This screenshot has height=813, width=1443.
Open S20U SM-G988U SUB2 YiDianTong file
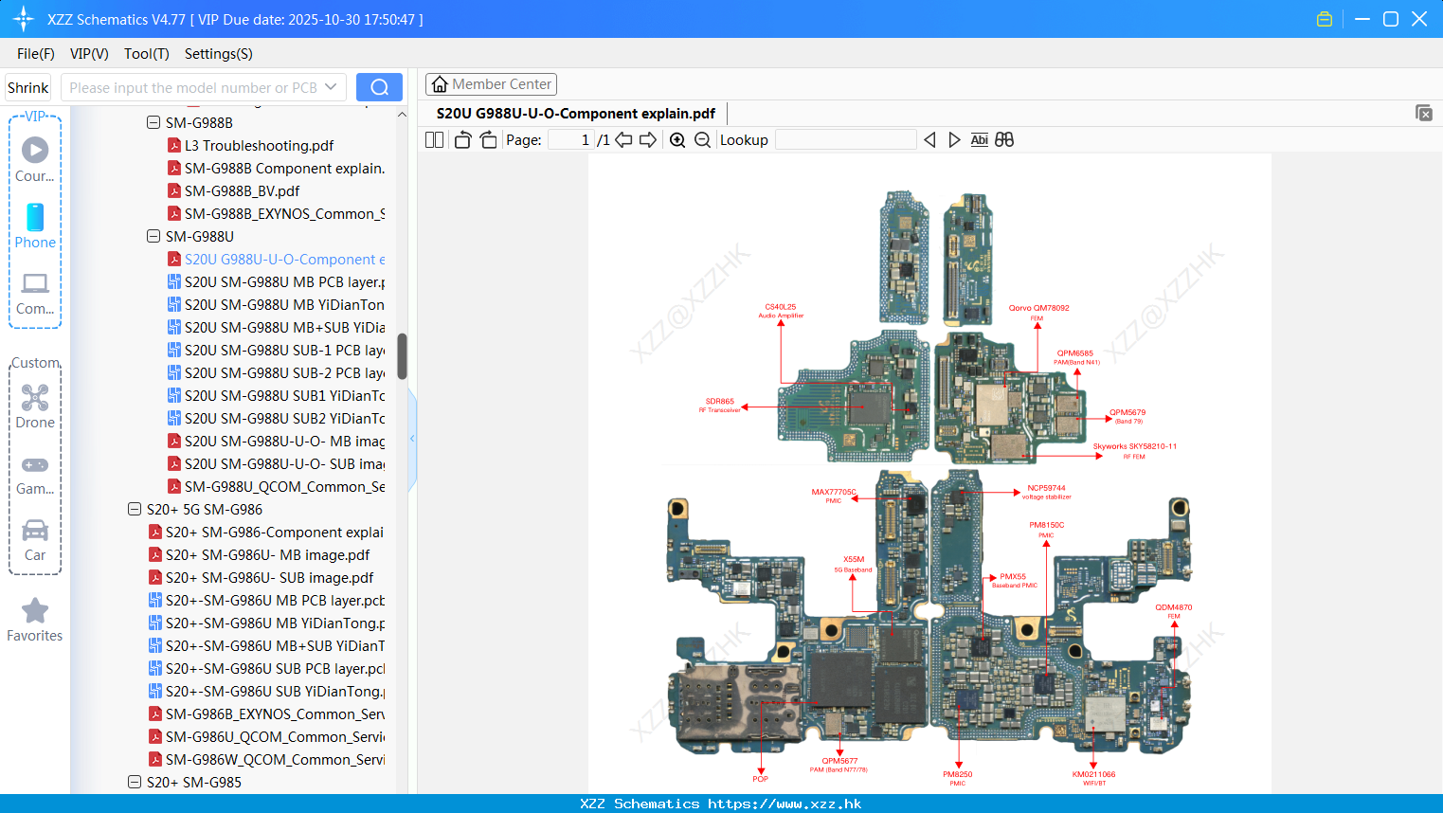[x=284, y=418]
